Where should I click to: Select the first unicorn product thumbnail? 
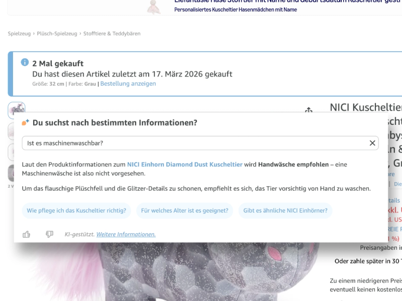point(17,110)
